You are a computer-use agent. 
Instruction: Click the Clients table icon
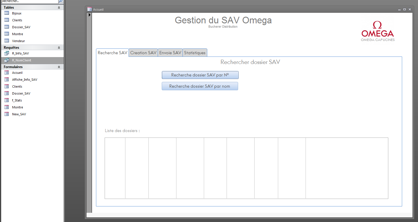(x=7, y=20)
